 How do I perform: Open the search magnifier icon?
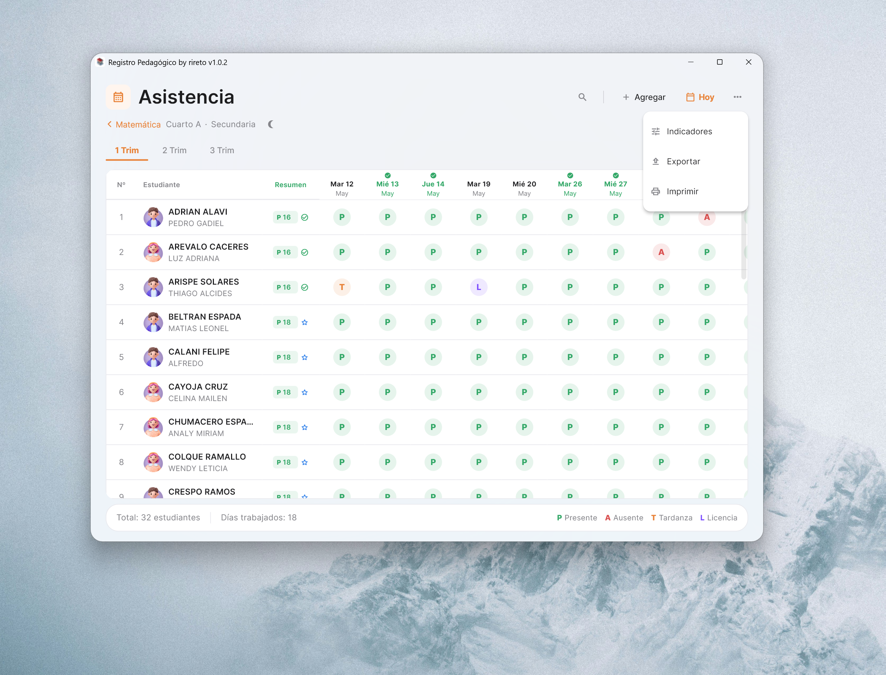point(582,97)
